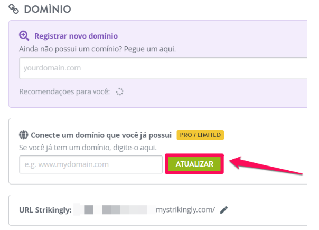Click the URL Strikingly label

[x=45, y=210]
